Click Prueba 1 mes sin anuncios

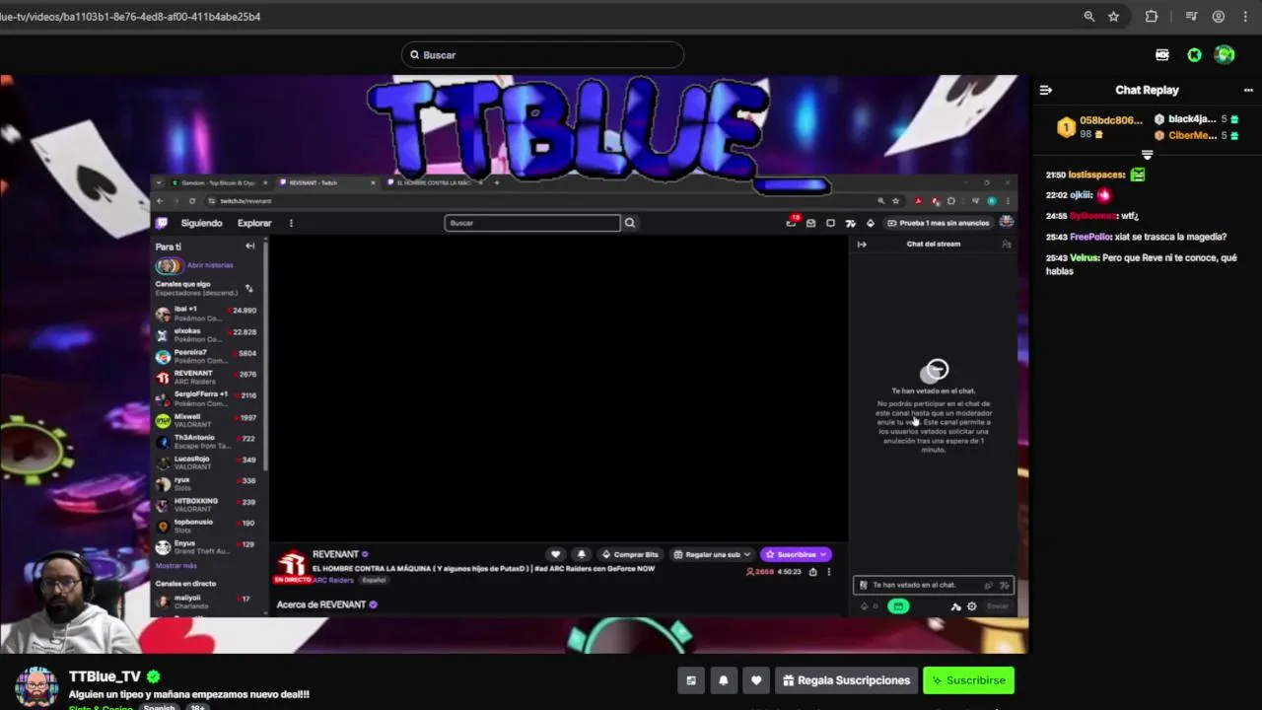coord(938,223)
